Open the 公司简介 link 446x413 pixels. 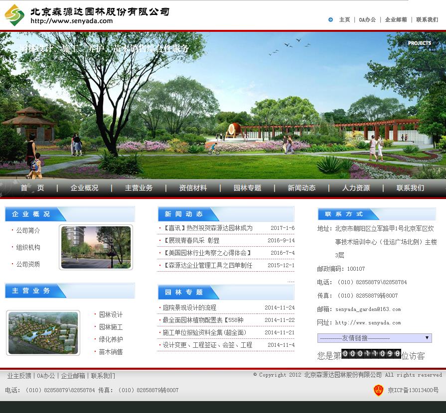pyautogui.click(x=28, y=231)
